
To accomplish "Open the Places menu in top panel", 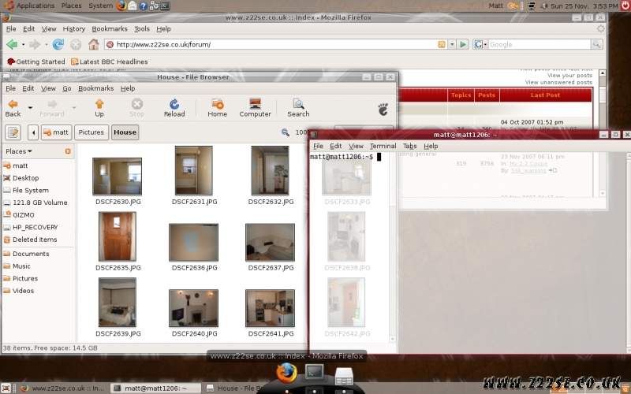I will pyautogui.click(x=71, y=6).
